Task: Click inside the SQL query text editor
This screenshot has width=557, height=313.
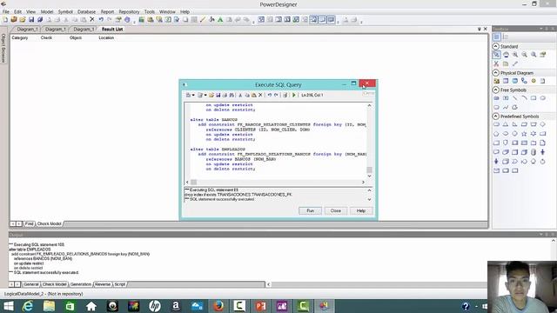Action: [275, 141]
